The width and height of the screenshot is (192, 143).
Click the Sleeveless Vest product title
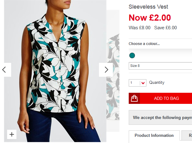tap(148, 7)
